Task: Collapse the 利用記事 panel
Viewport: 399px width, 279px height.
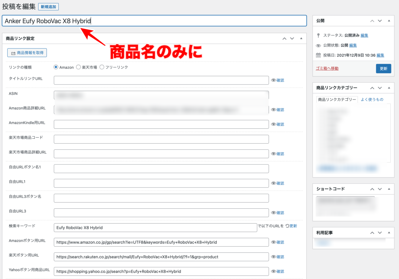Action: (x=389, y=233)
